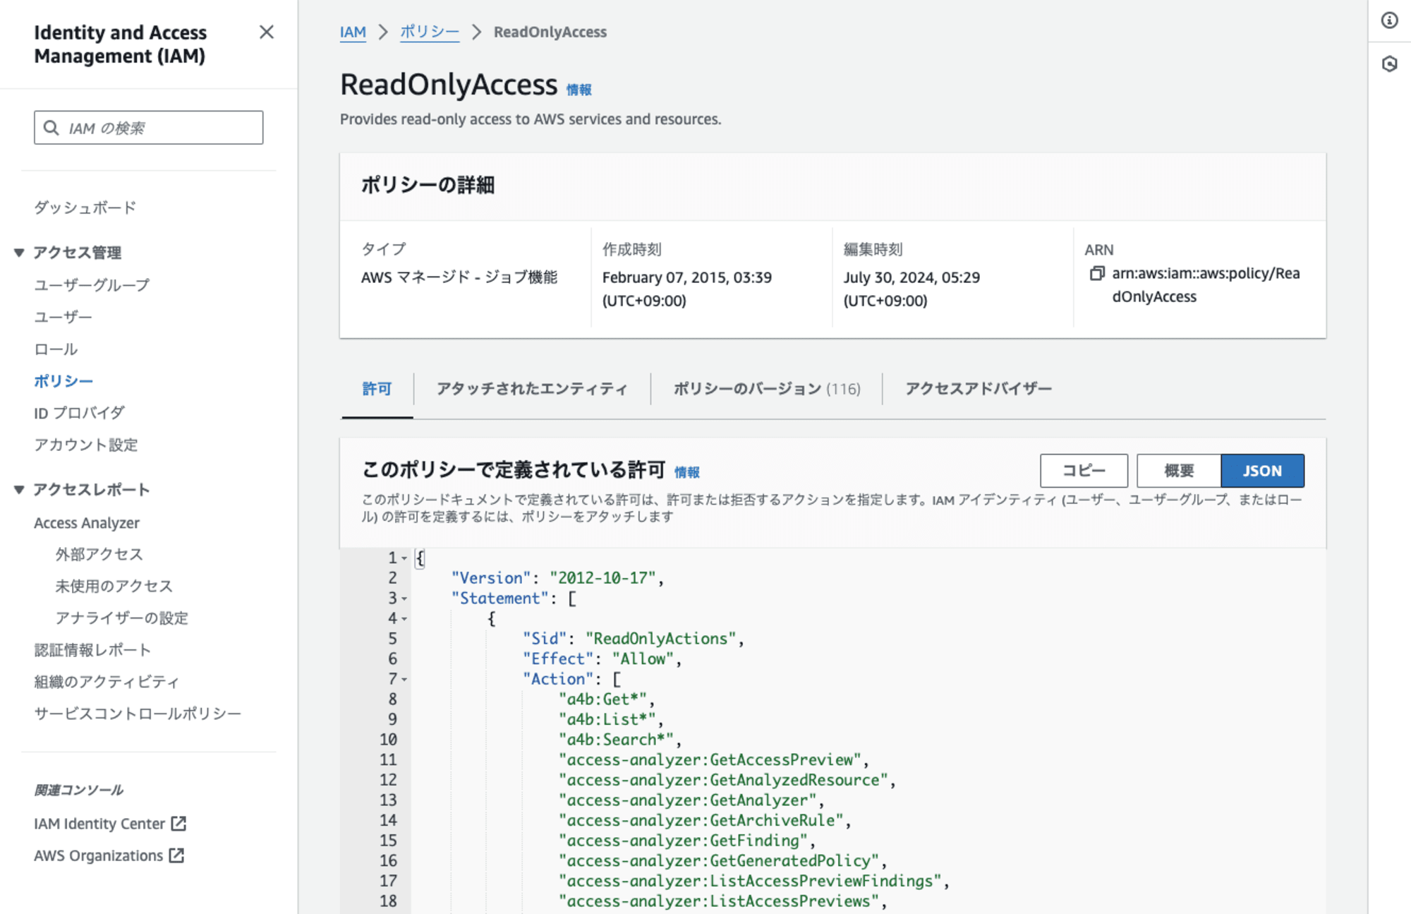
Task: Open アカウント設定 in the sidebar
Action: pos(86,445)
